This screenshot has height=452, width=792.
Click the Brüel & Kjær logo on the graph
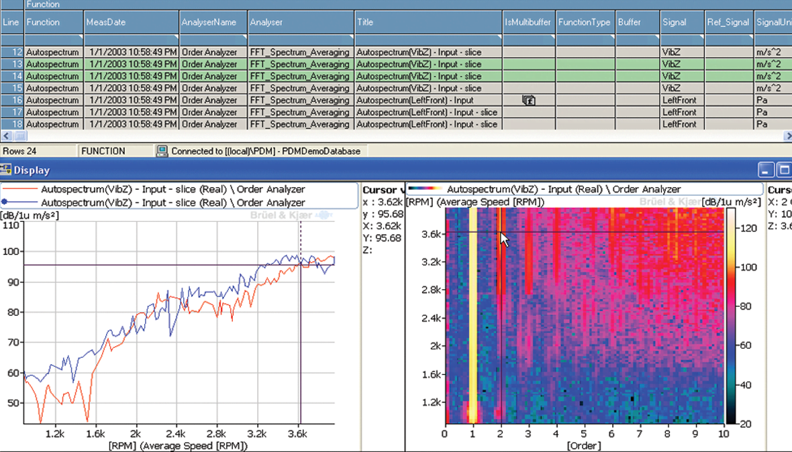pos(282,215)
